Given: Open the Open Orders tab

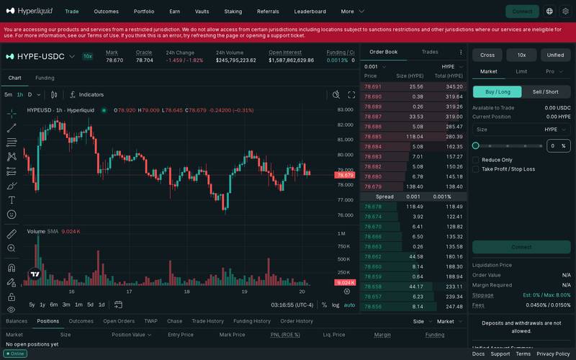Looking at the screenshot, I should point(119,321).
